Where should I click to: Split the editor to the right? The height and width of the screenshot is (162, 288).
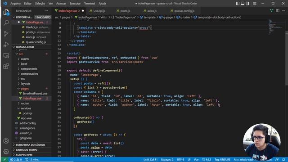(x=278, y=11)
